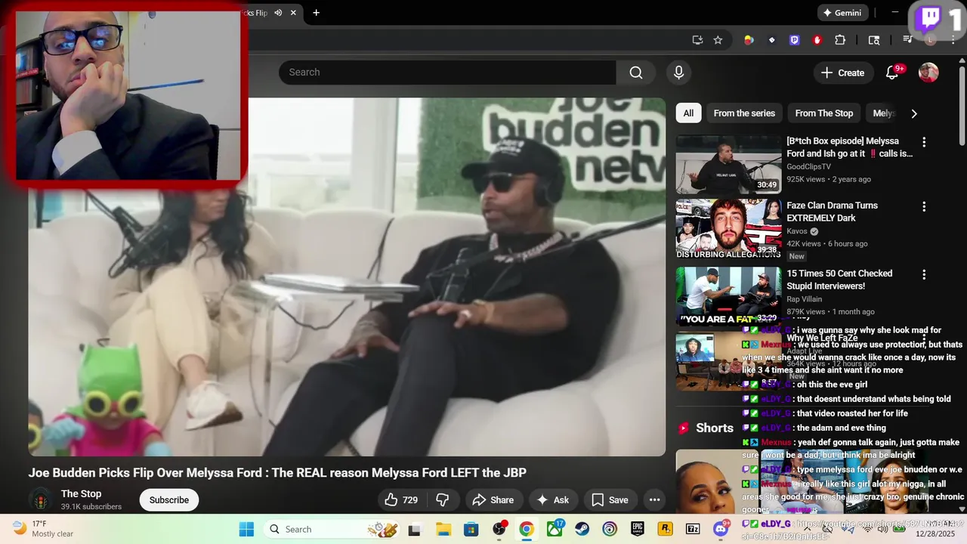Mute the tab with the speaker icon
This screenshot has height=544, width=967.
[278, 13]
